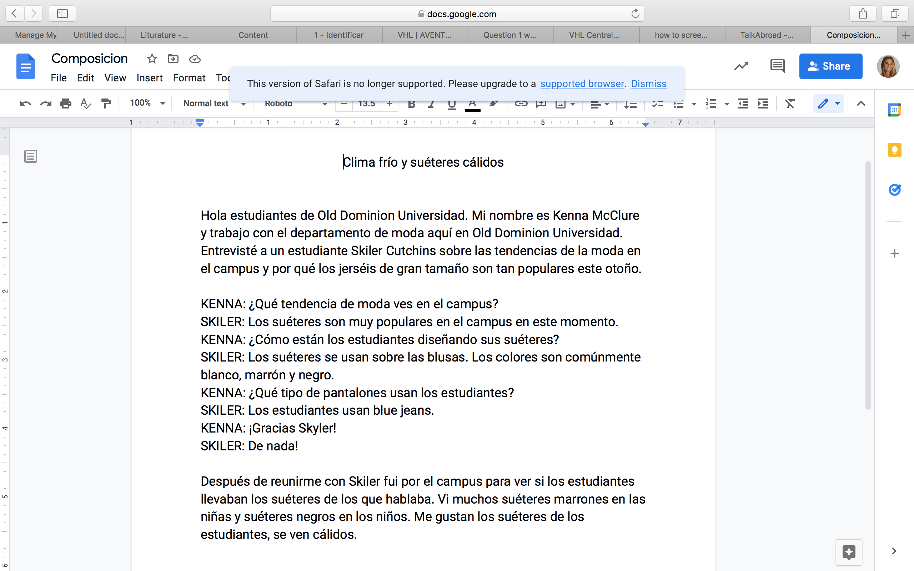Viewport: 914px width, 571px height.
Task: Decrease font size with minus button
Action: pyautogui.click(x=344, y=103)
